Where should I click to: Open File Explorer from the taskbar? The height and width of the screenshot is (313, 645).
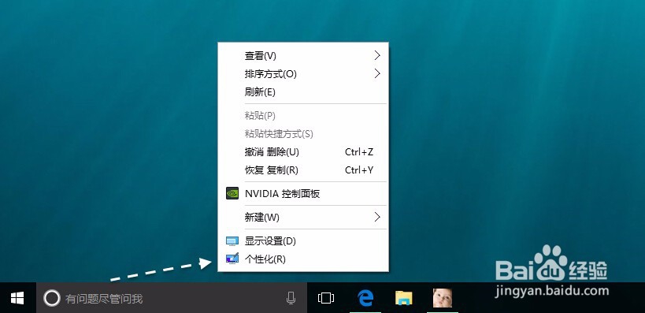pyautogui.click(x=403, y=298)
